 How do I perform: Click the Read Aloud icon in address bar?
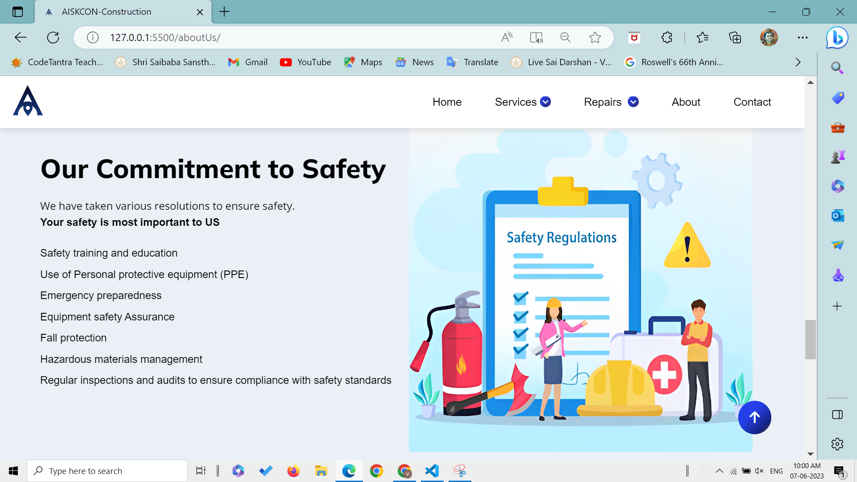[507, 37]
